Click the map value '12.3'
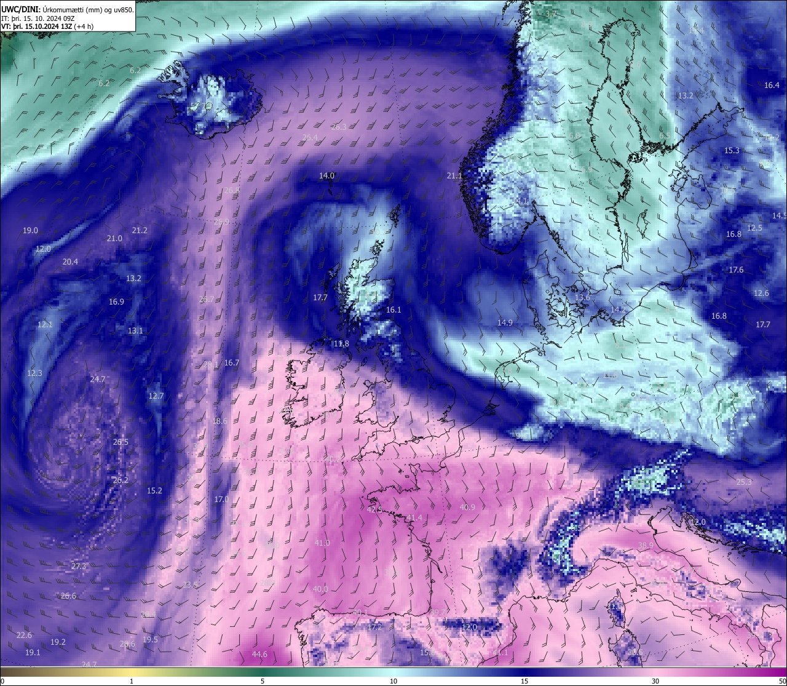Image resolution: width=787 pixels, height=686 pixels. click(x=34, y=373)
